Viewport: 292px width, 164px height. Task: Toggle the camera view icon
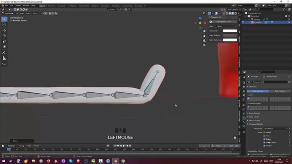tap(204, 41)
